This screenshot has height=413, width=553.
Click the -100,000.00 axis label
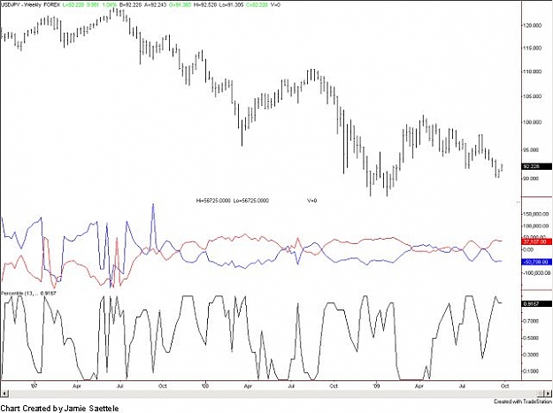pyautogui.click(x=535, y=272)
